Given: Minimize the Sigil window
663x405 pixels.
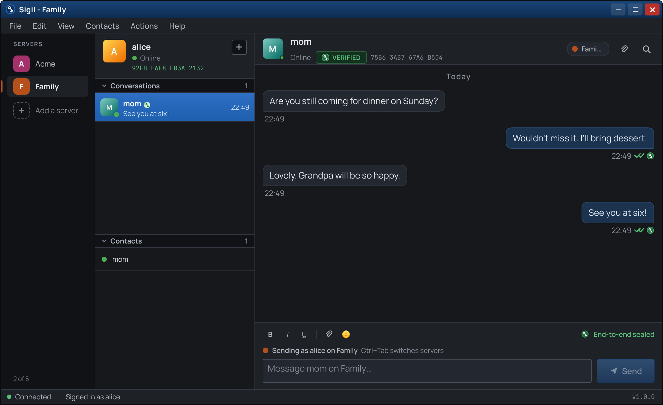Looking at the screenshot, I should [x=618, y=9].
